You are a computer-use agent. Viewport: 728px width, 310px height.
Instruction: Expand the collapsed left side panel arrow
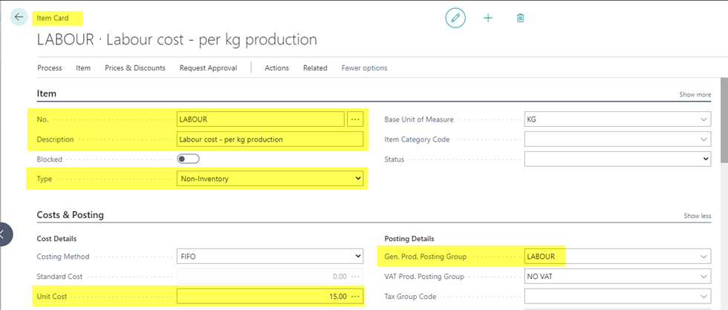[x=3, y=234]
